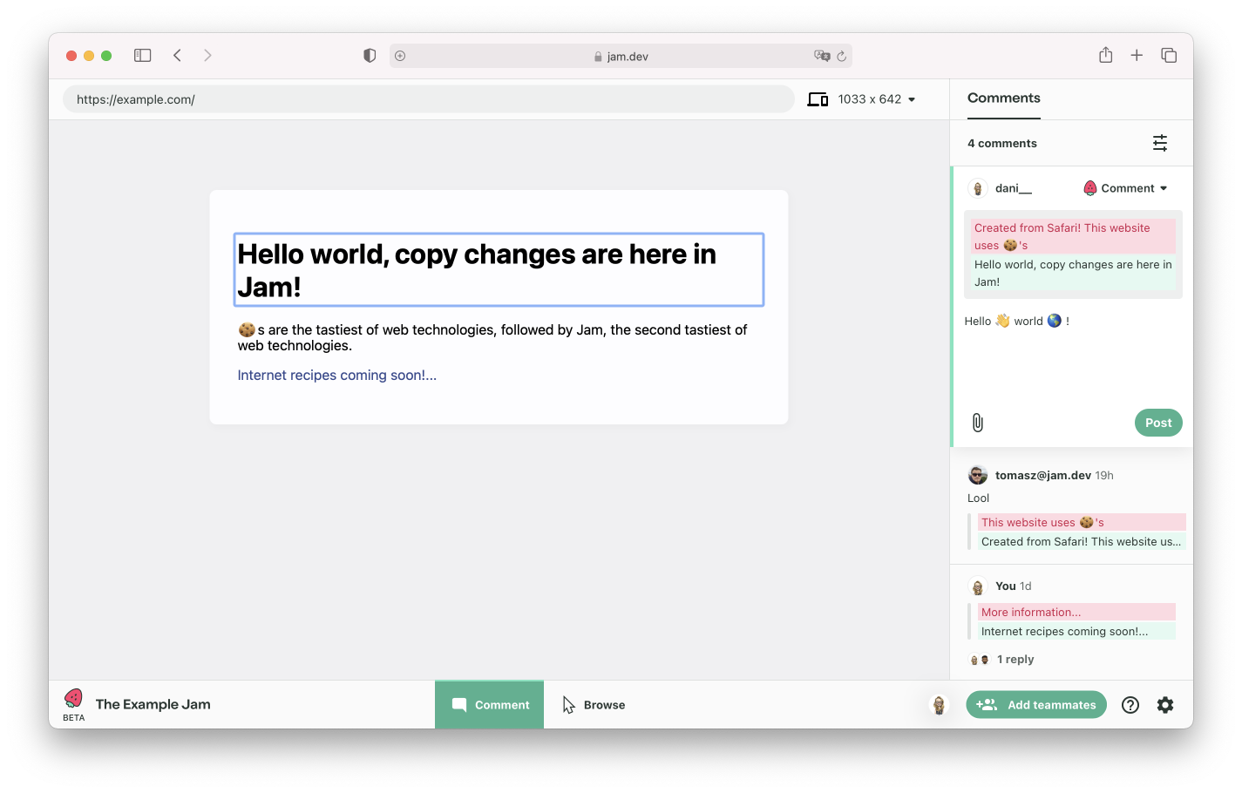This screenshot has height=793, width=1242.
Task: Switch to Browse mode
Action: pyautogui.click(x=594, y=705)
